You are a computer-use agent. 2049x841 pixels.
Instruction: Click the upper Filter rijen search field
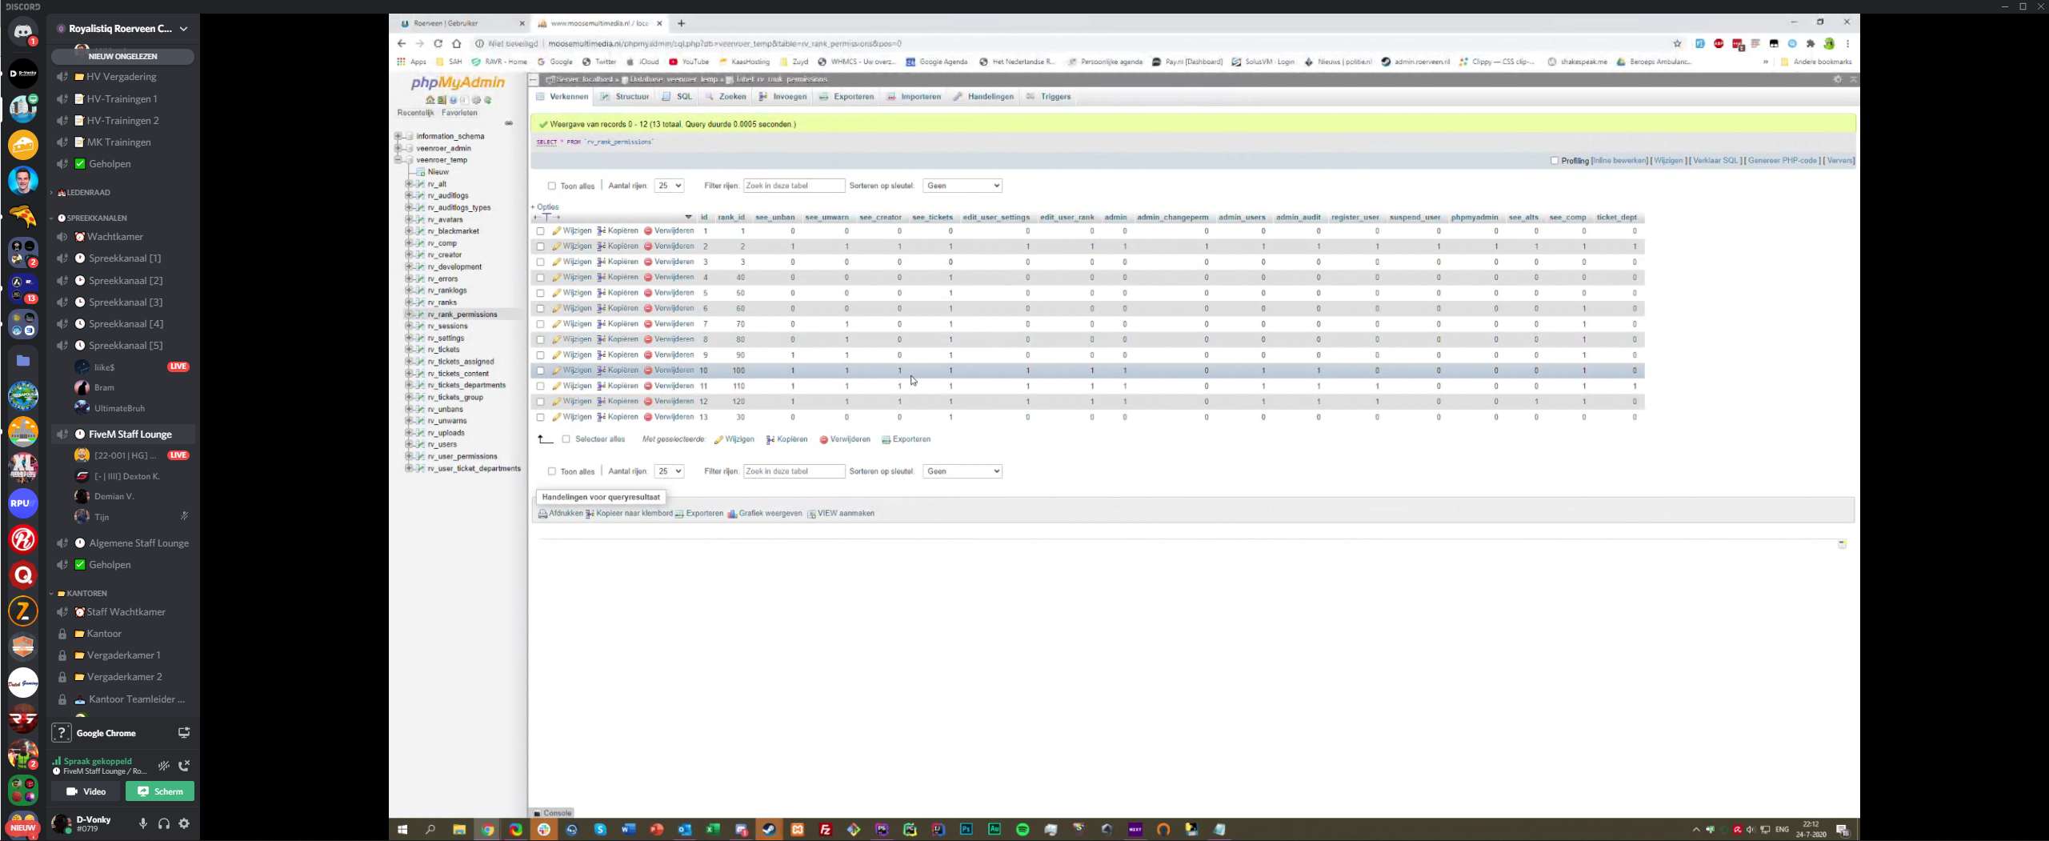click(x=794, y=186)
